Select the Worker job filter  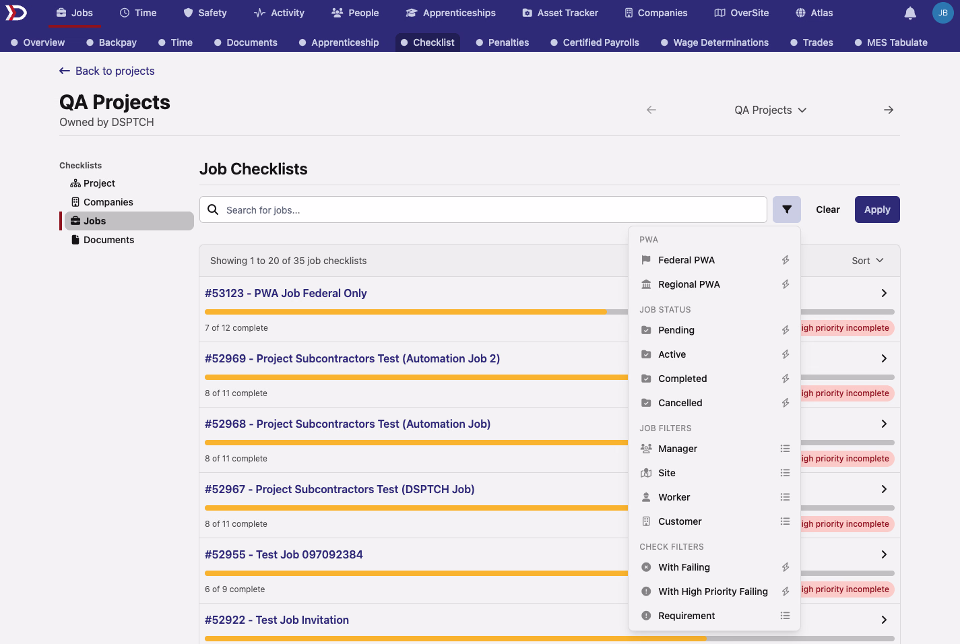click(x=714, y=497)
